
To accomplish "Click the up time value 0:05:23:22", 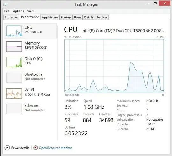I will tap(76, 133).
